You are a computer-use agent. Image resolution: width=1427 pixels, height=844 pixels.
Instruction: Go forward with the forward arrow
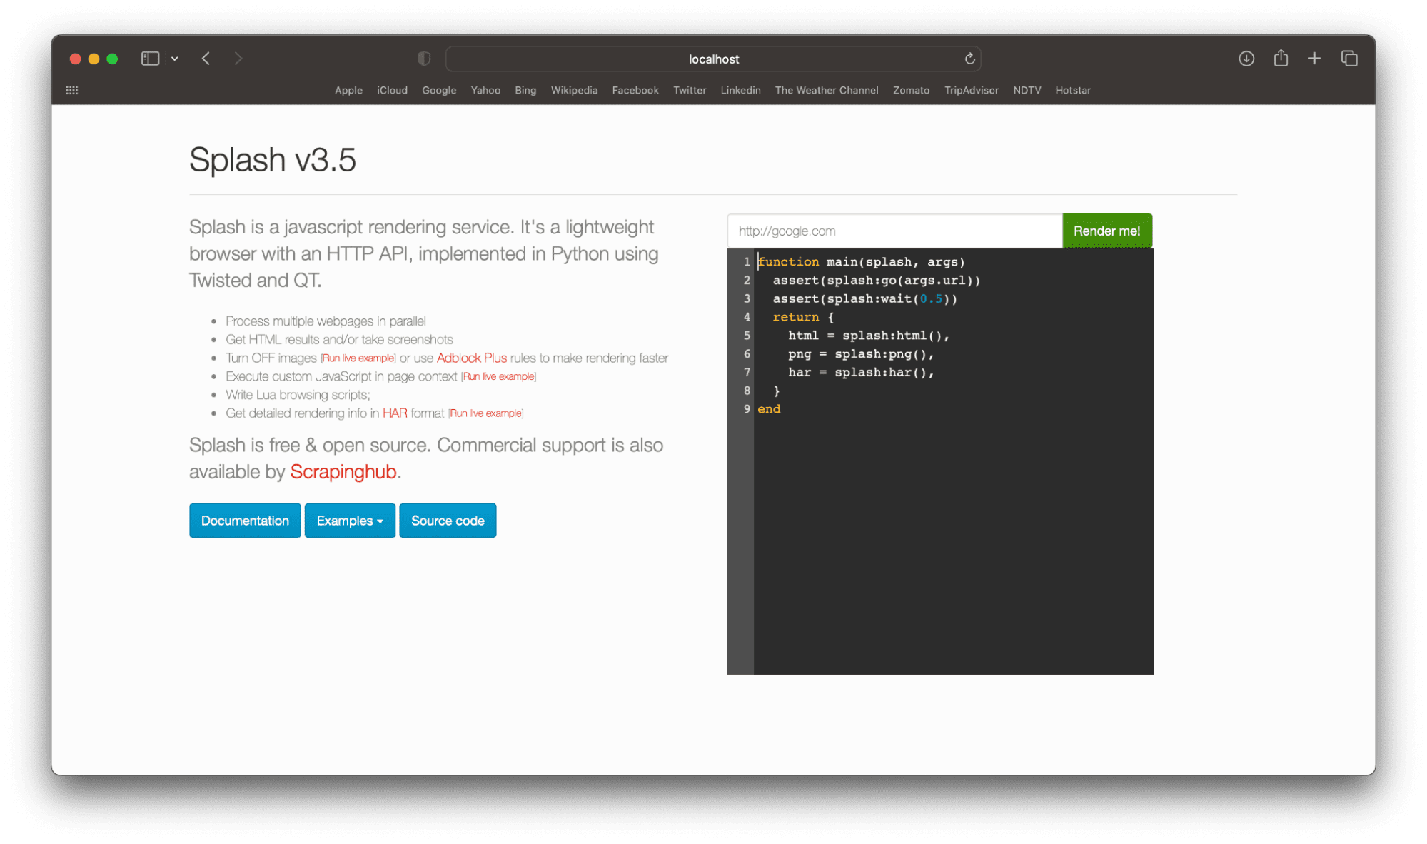coord(238,59)
